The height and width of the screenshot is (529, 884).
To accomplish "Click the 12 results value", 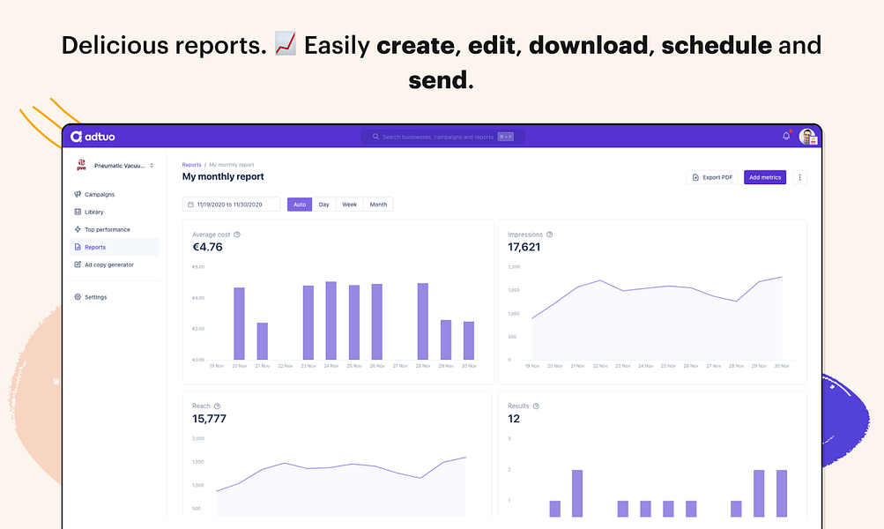I will pos(514,419).
